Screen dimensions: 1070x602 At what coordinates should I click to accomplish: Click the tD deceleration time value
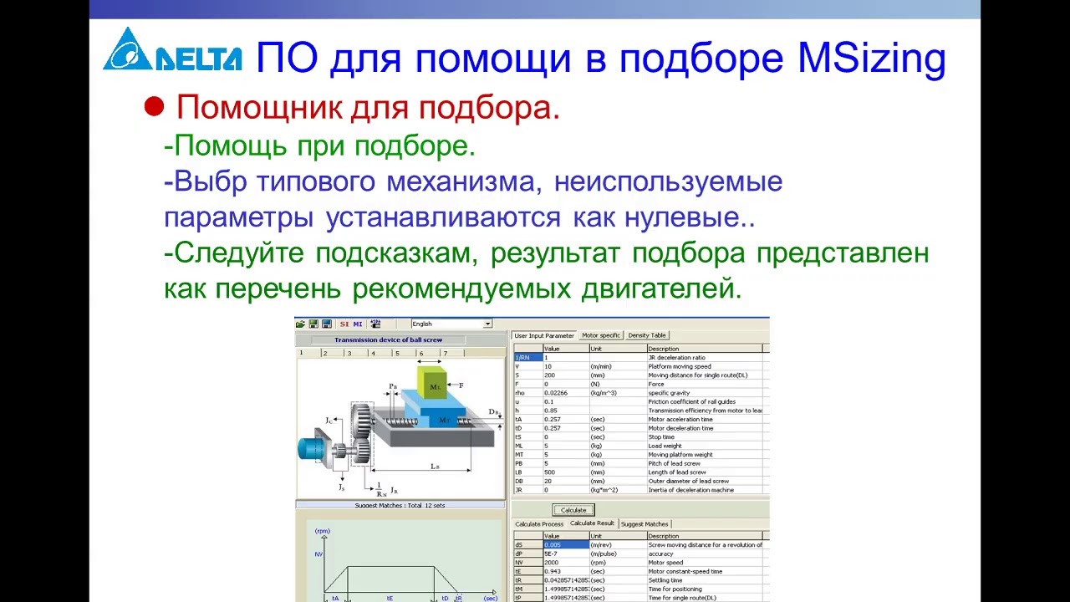coord(566,428)
